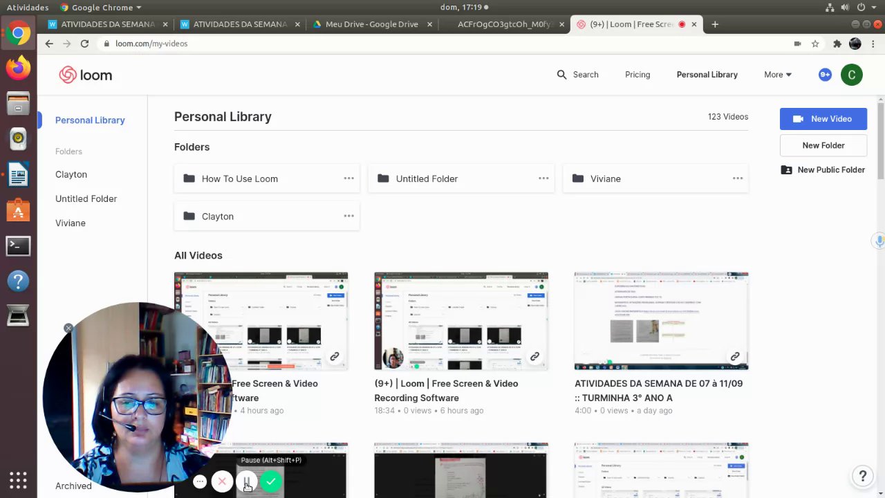885x498 pixels.
Task: Open ATIVIDADES DA SEMANA video thumbnail
Action: click(661, 321)
